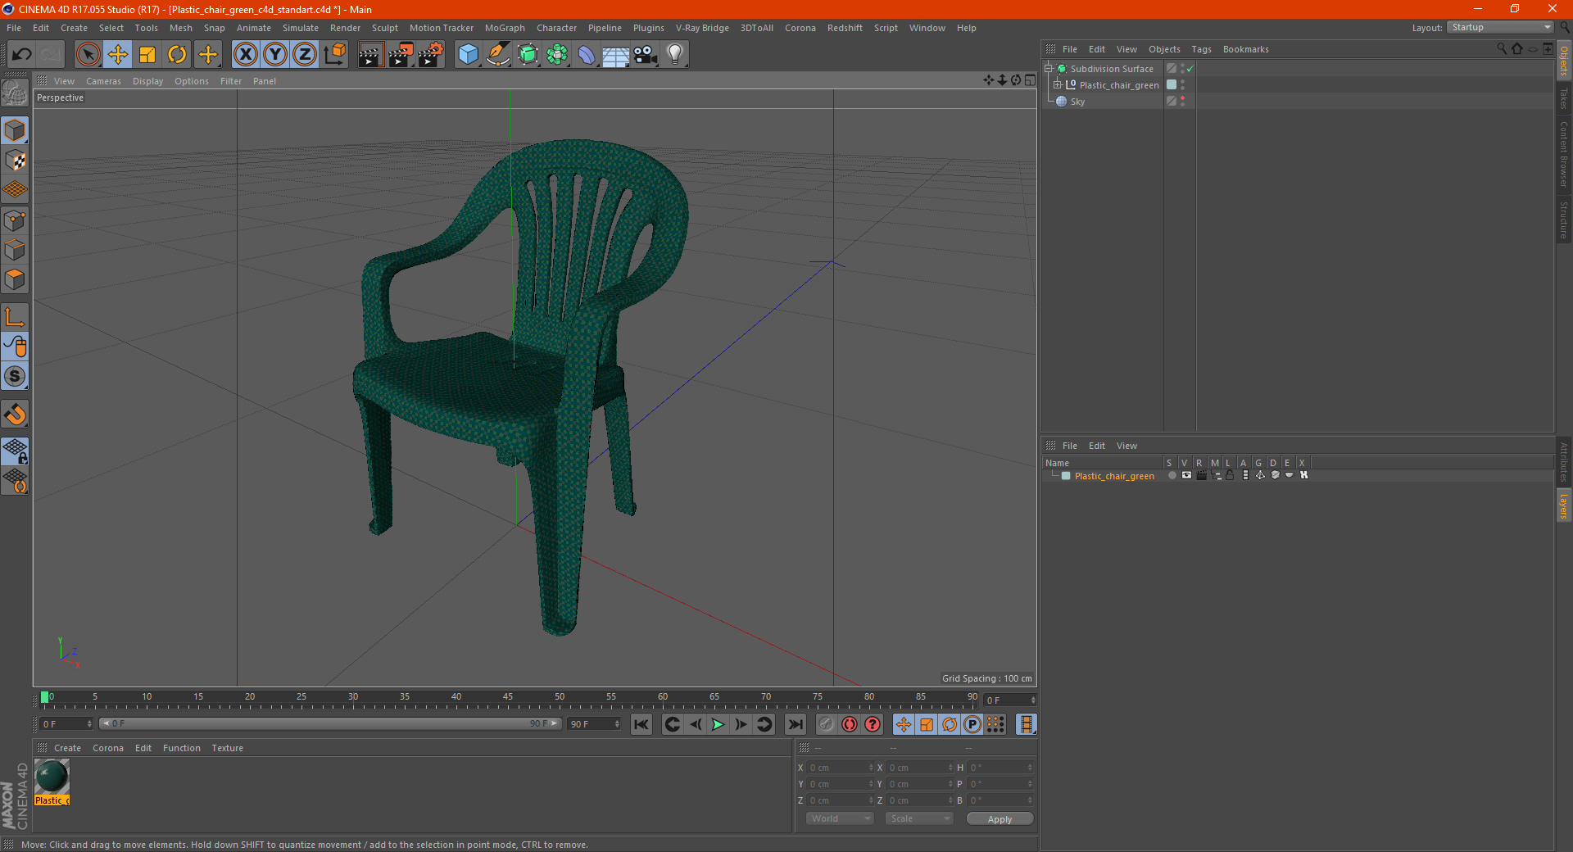The width and height of the screenshot is (1573, 852).
Task: Add a Cube primitive object
Action: [468, 55]
